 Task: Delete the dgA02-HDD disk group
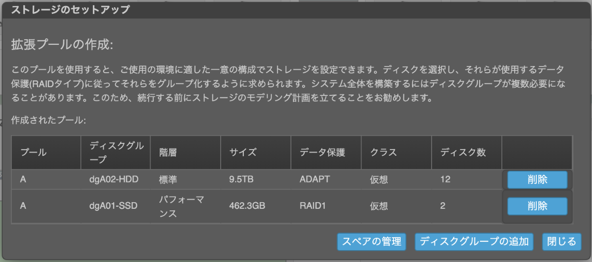[537, 179]
